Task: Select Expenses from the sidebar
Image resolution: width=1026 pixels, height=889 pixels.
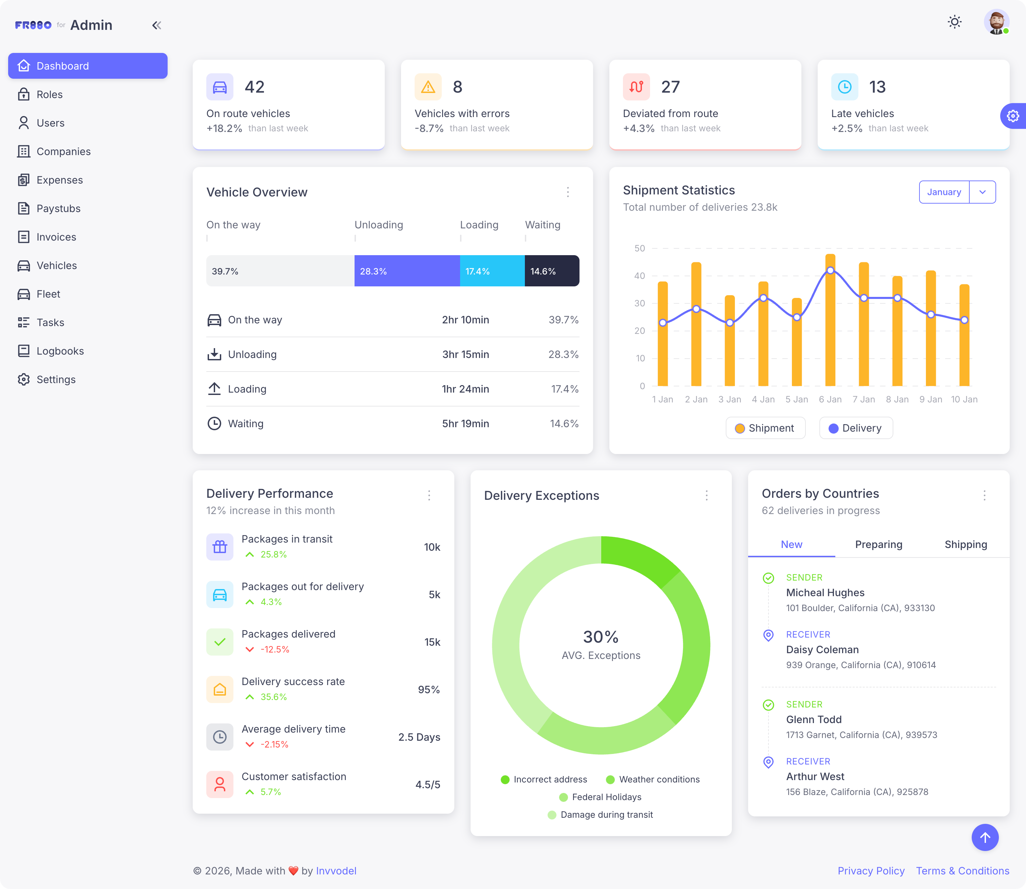Action: tap(59, 179)
